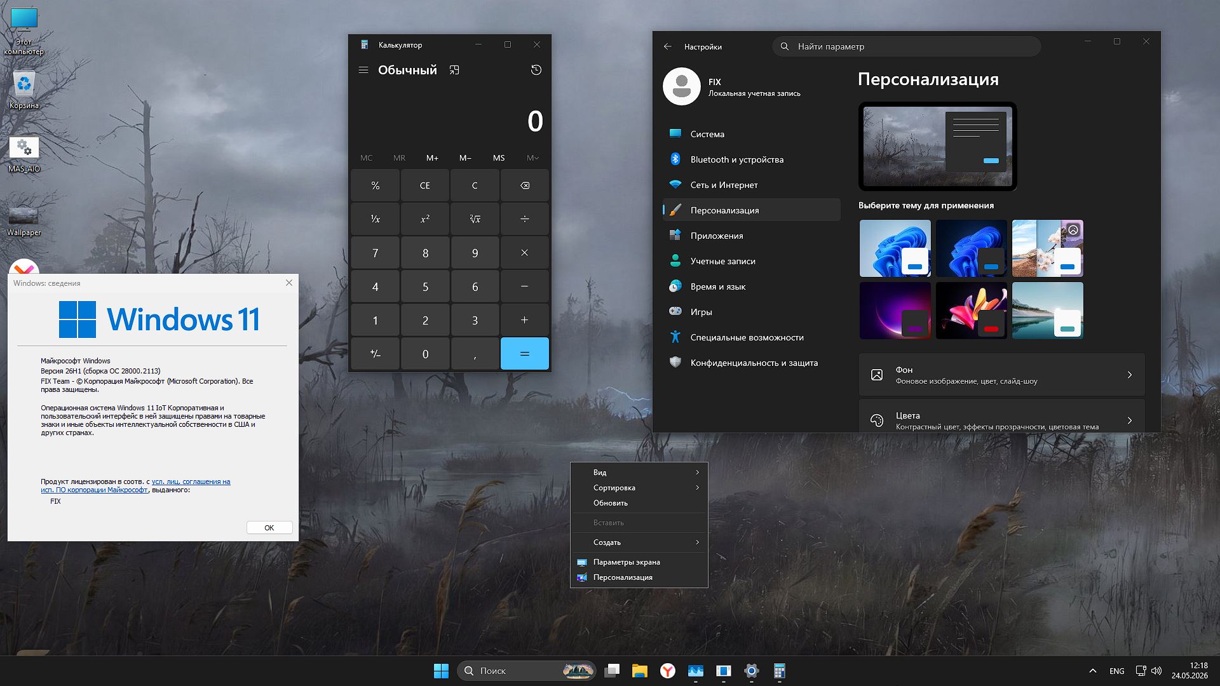Click the divide key in Calculator
1220x686 pixels.
click(x=525, y=219)
